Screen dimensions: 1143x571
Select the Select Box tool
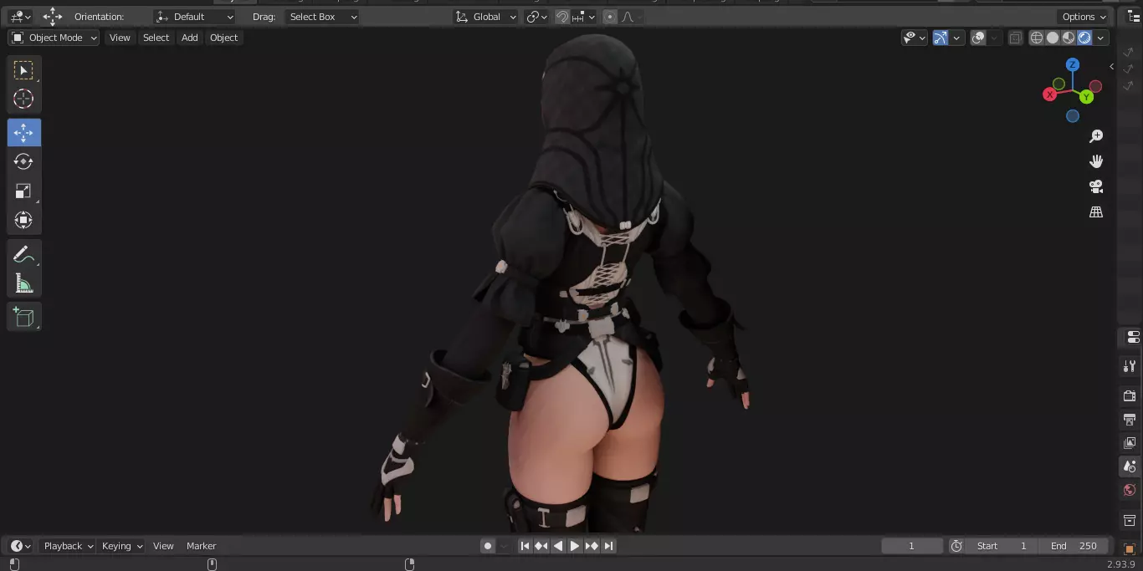(23, 70)
